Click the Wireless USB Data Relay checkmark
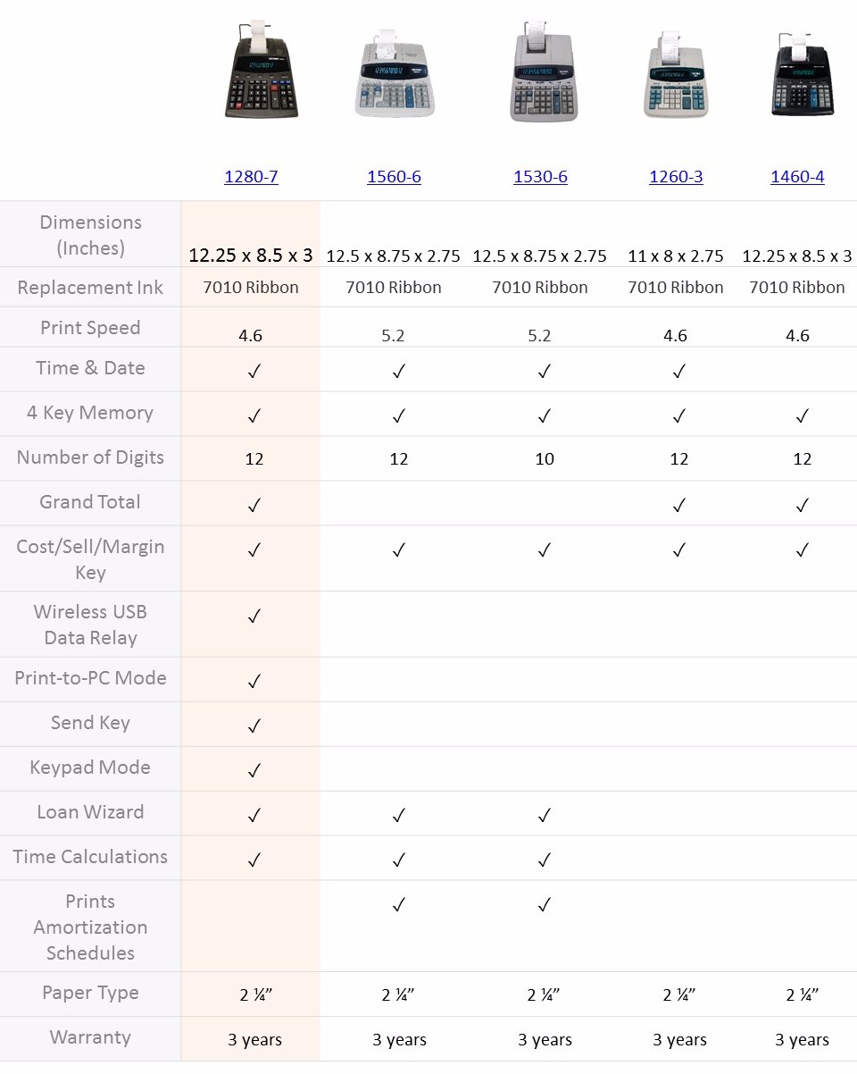 click(254, 616)
